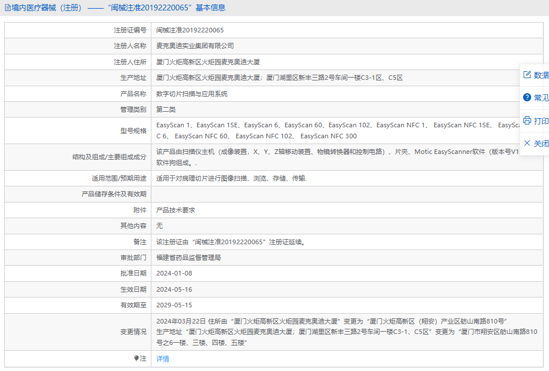This screenshot has height=371, width=549.
Task: Click effective date 2024-05-16
Action: tap(174, 289)
